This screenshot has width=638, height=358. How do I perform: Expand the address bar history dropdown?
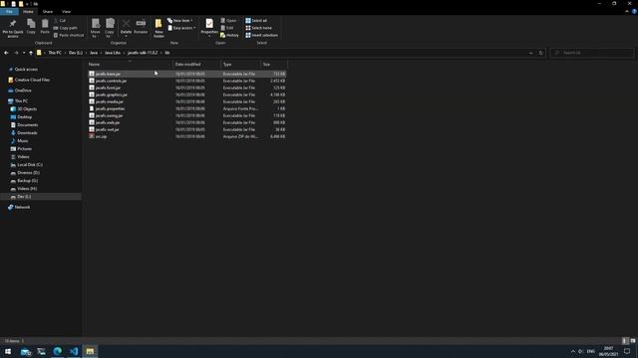[530, 53]
